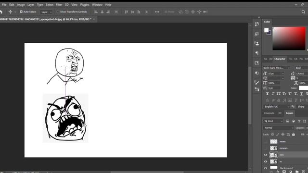Viewport: 308px width, 173px height.
Task: Align bottom edges in options bar
Action: point(139,12)
